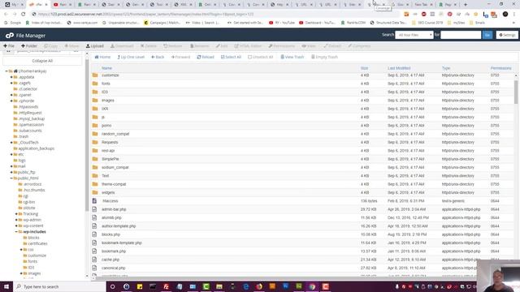Click the .htaccess file icon
Image resolution: width=520 pixels, height=292 pixels.
click(x=94, y=200)
